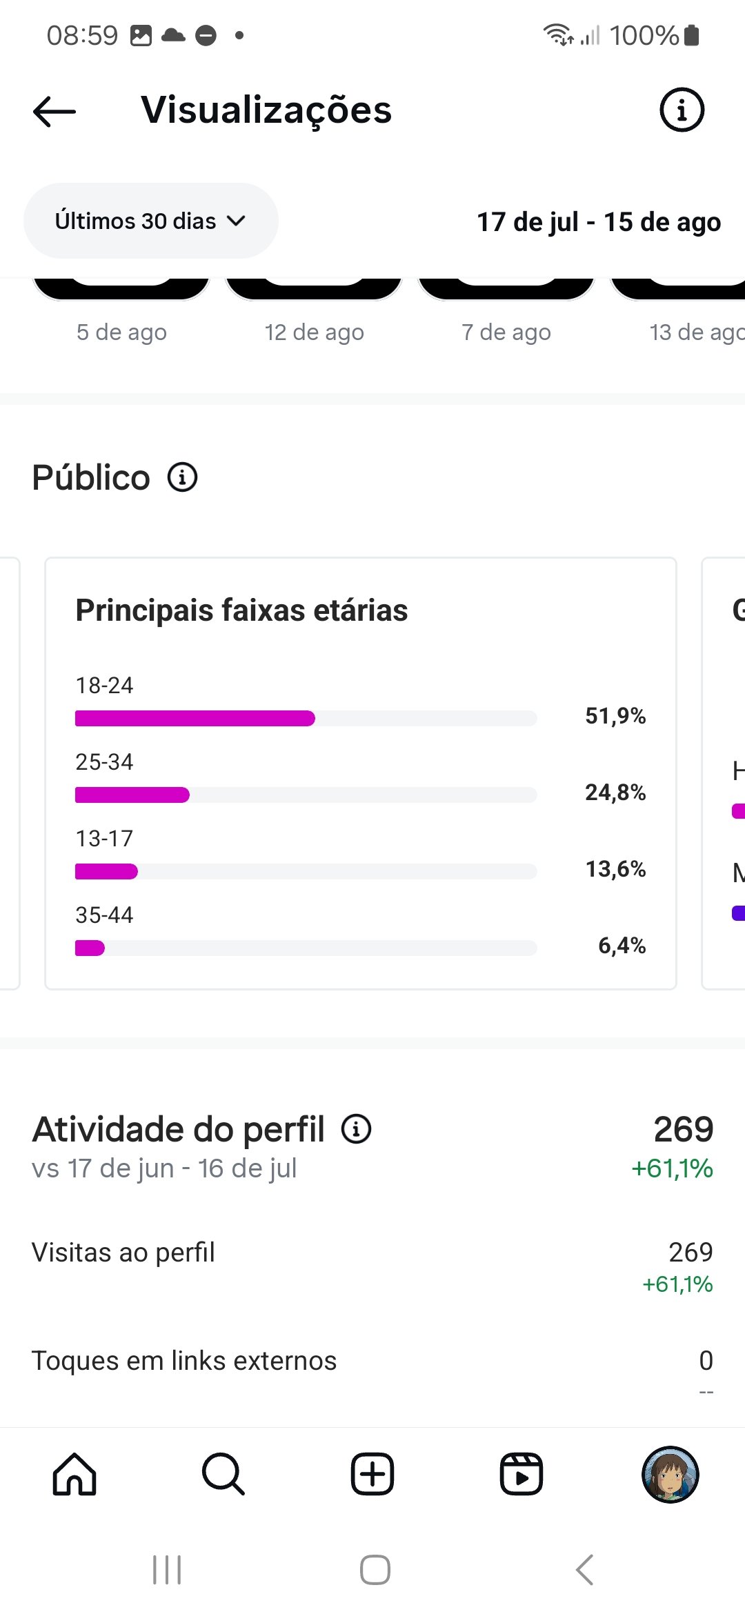The height and width of the screenshot is (1614, 745).
Task: Select the 12 de ago post thumbnail
Action: pyautogui.click(x=314, y=290)
